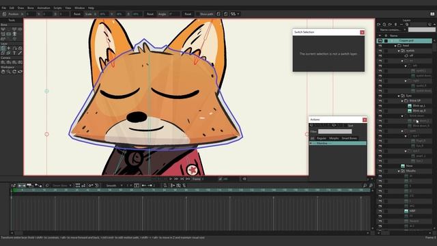This screenshot has height=246, width=437.
Task: Click Reset next to Scale fields
Action: [150, 14]
